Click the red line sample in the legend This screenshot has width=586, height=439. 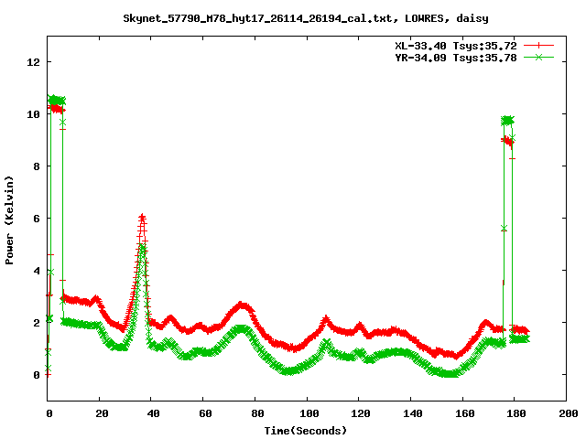pyautogui.click(x=538, y=46)
